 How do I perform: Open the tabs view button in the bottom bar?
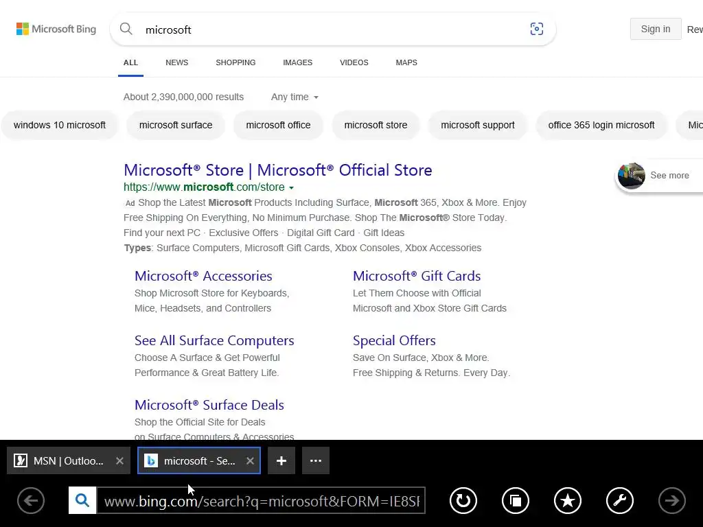516,501
